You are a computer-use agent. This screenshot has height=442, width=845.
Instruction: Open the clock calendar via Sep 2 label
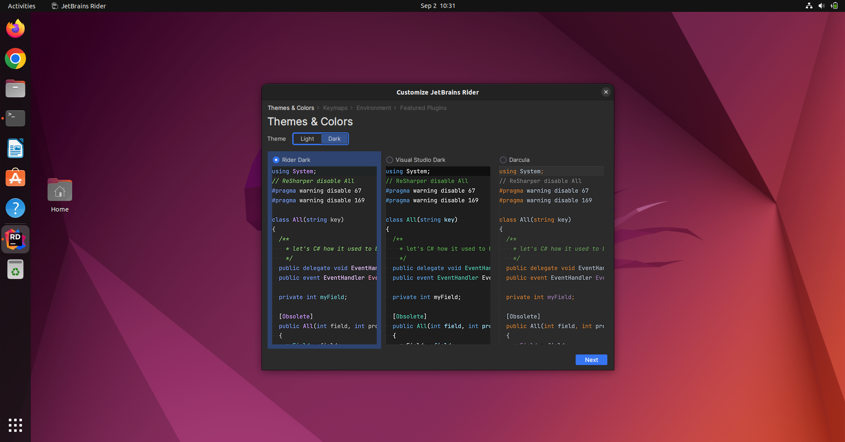coord(437,6)
